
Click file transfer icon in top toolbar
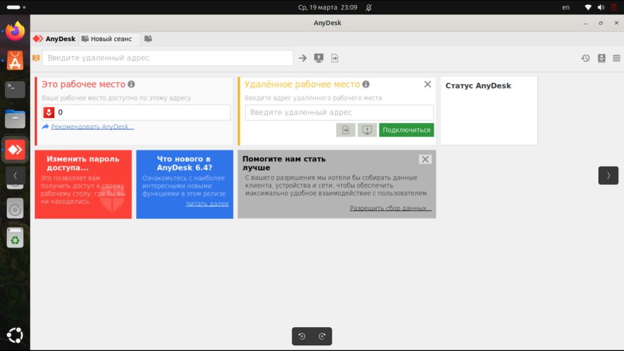334,58
